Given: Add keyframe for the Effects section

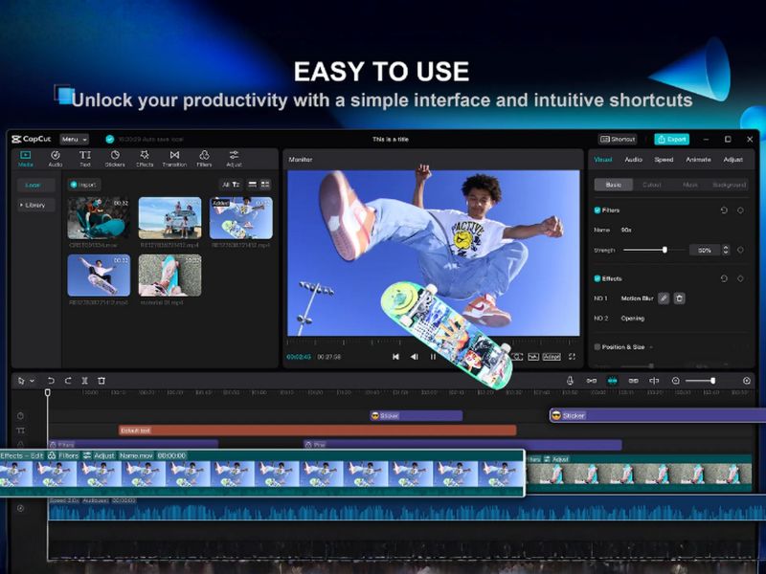Looking at the screenshot, I should (740, 278).
